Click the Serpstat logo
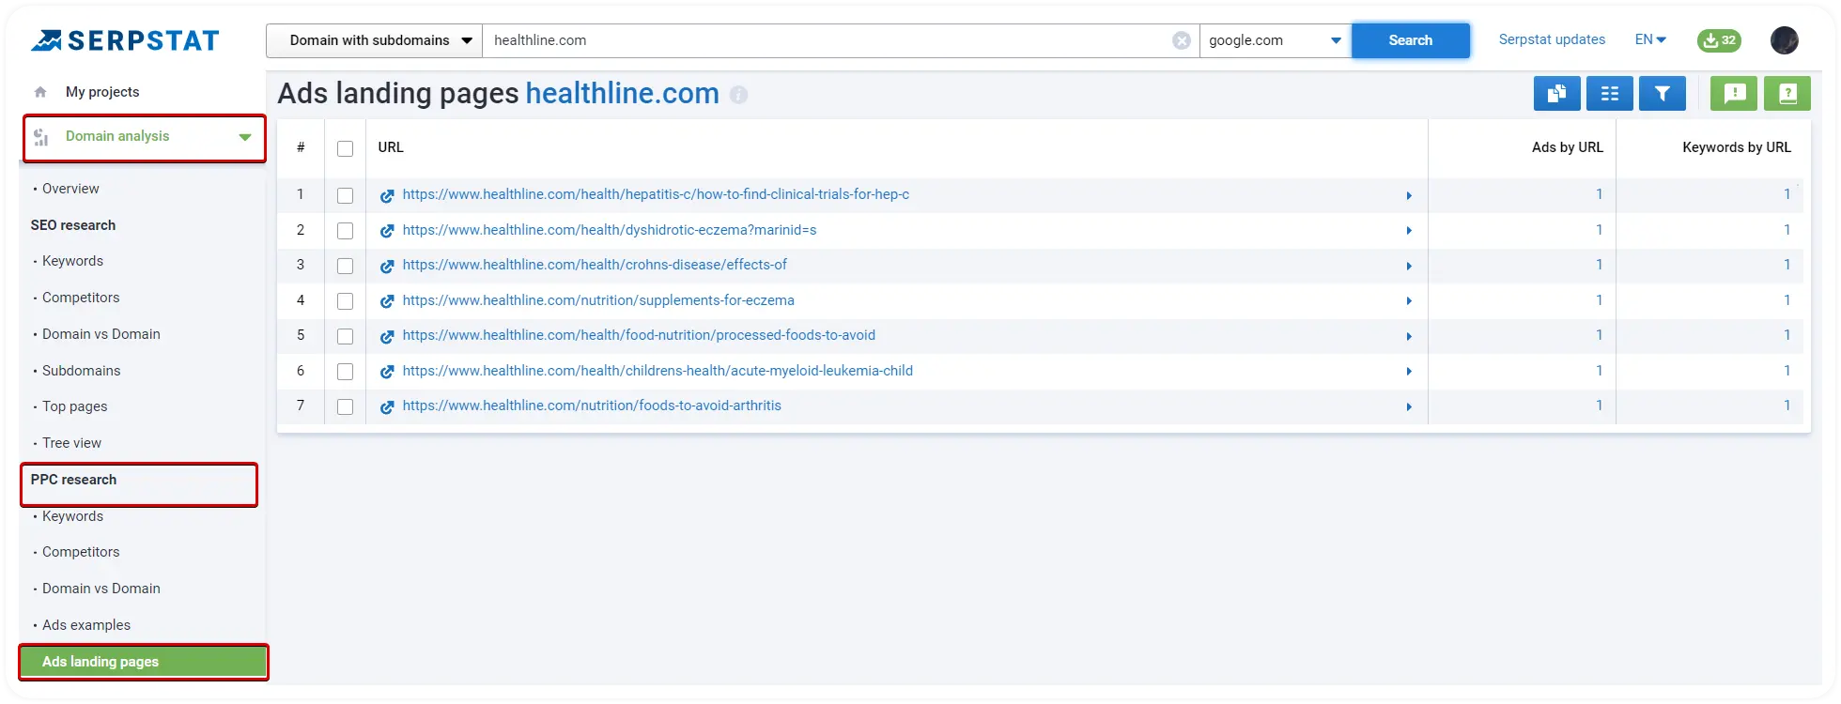The image size is (1841, 704). [x=124, y=40]
